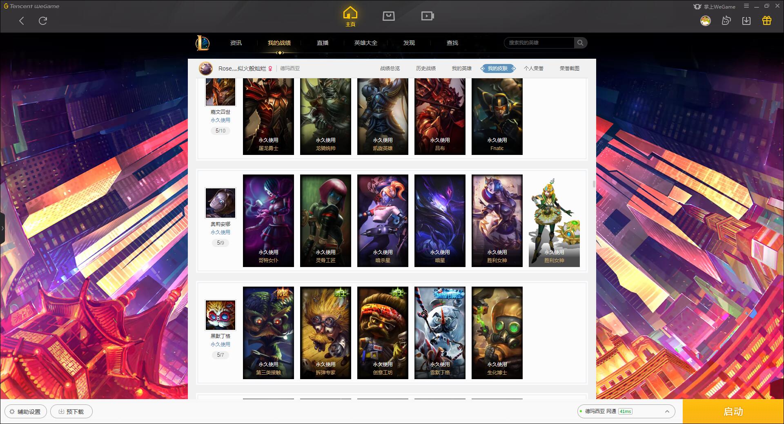This screenshot has height=424, width=784.
Task: Click the 启动 launch button
Action: click(x=733, y=411)
